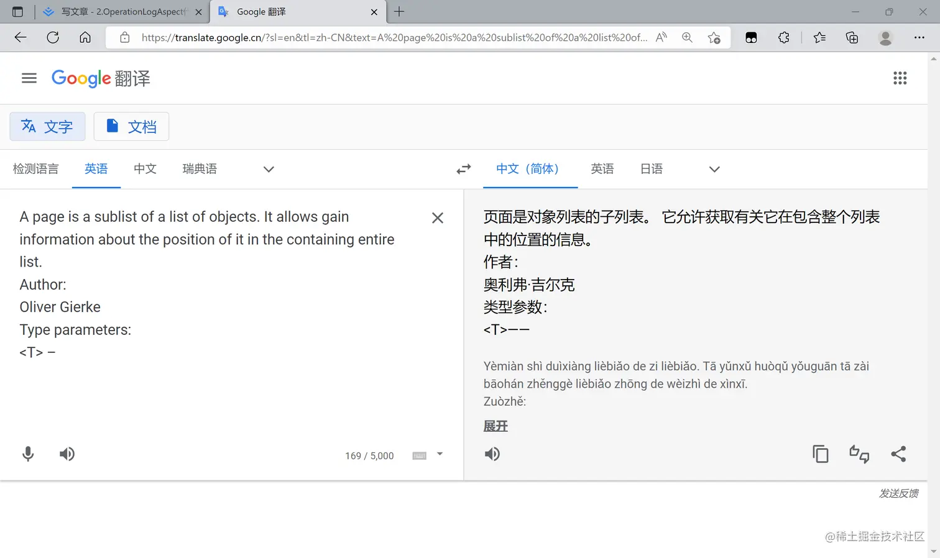Choose 检测语言 as source language
The image size is (940, 558).
click(35, 169)
